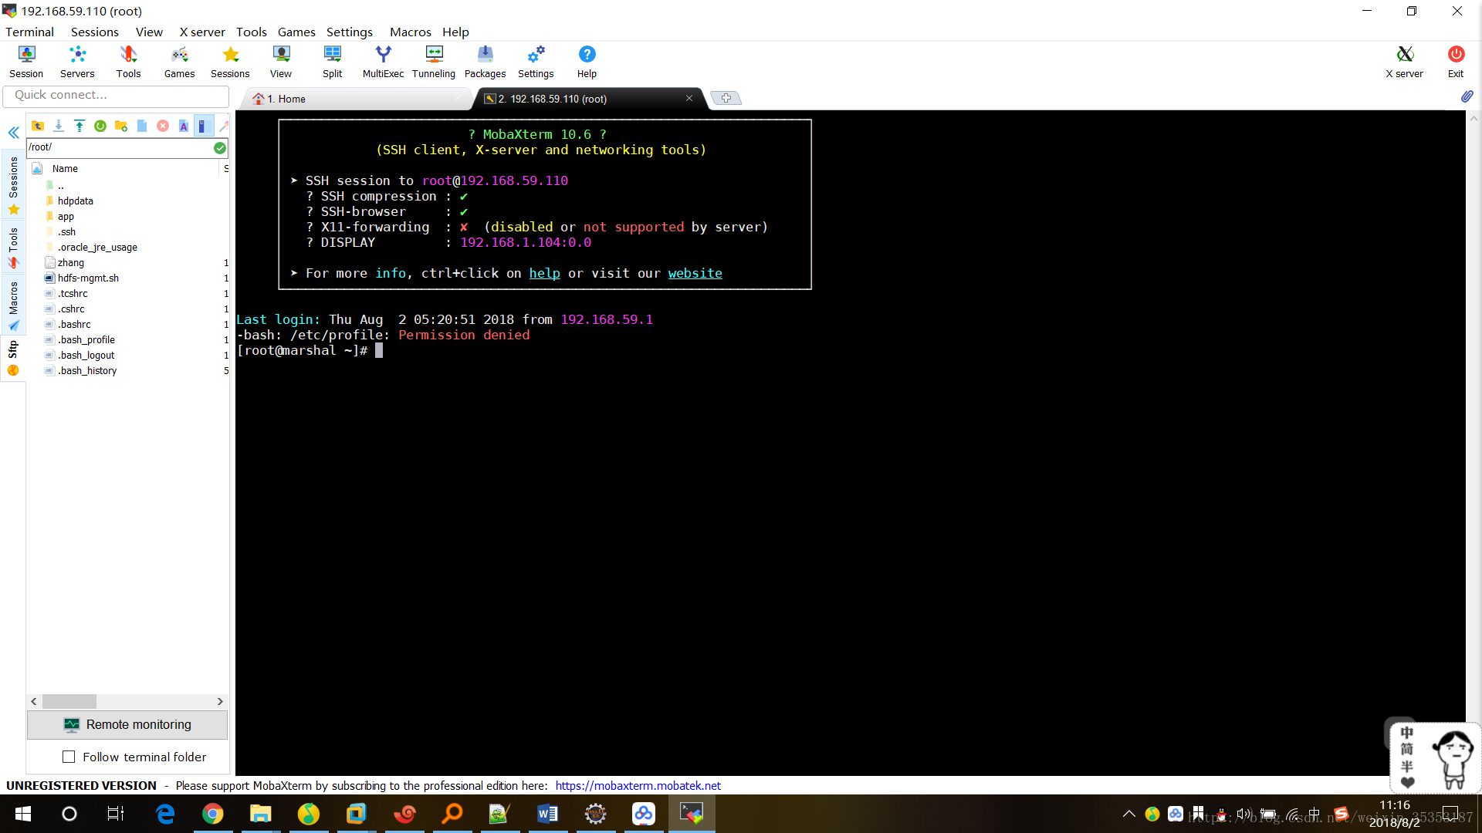The image size is (1482, 833).
Task: Launch the MultiExec mode
Action: (x=383, y=62)
